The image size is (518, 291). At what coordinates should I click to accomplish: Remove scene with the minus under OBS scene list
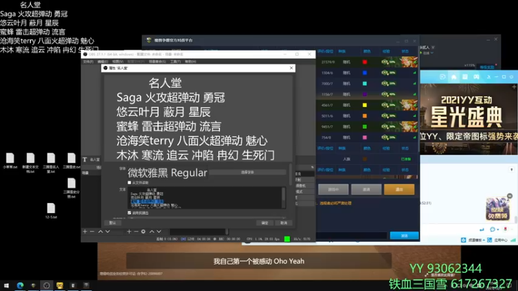pos(92,232)
